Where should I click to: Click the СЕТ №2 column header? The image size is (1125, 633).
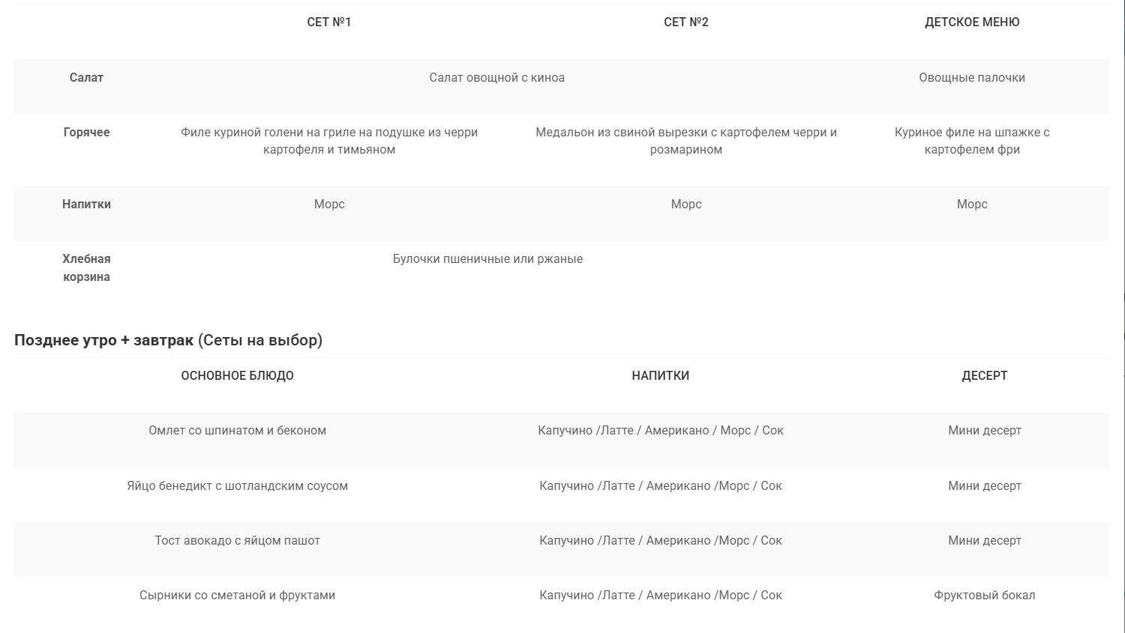(686, 22)
